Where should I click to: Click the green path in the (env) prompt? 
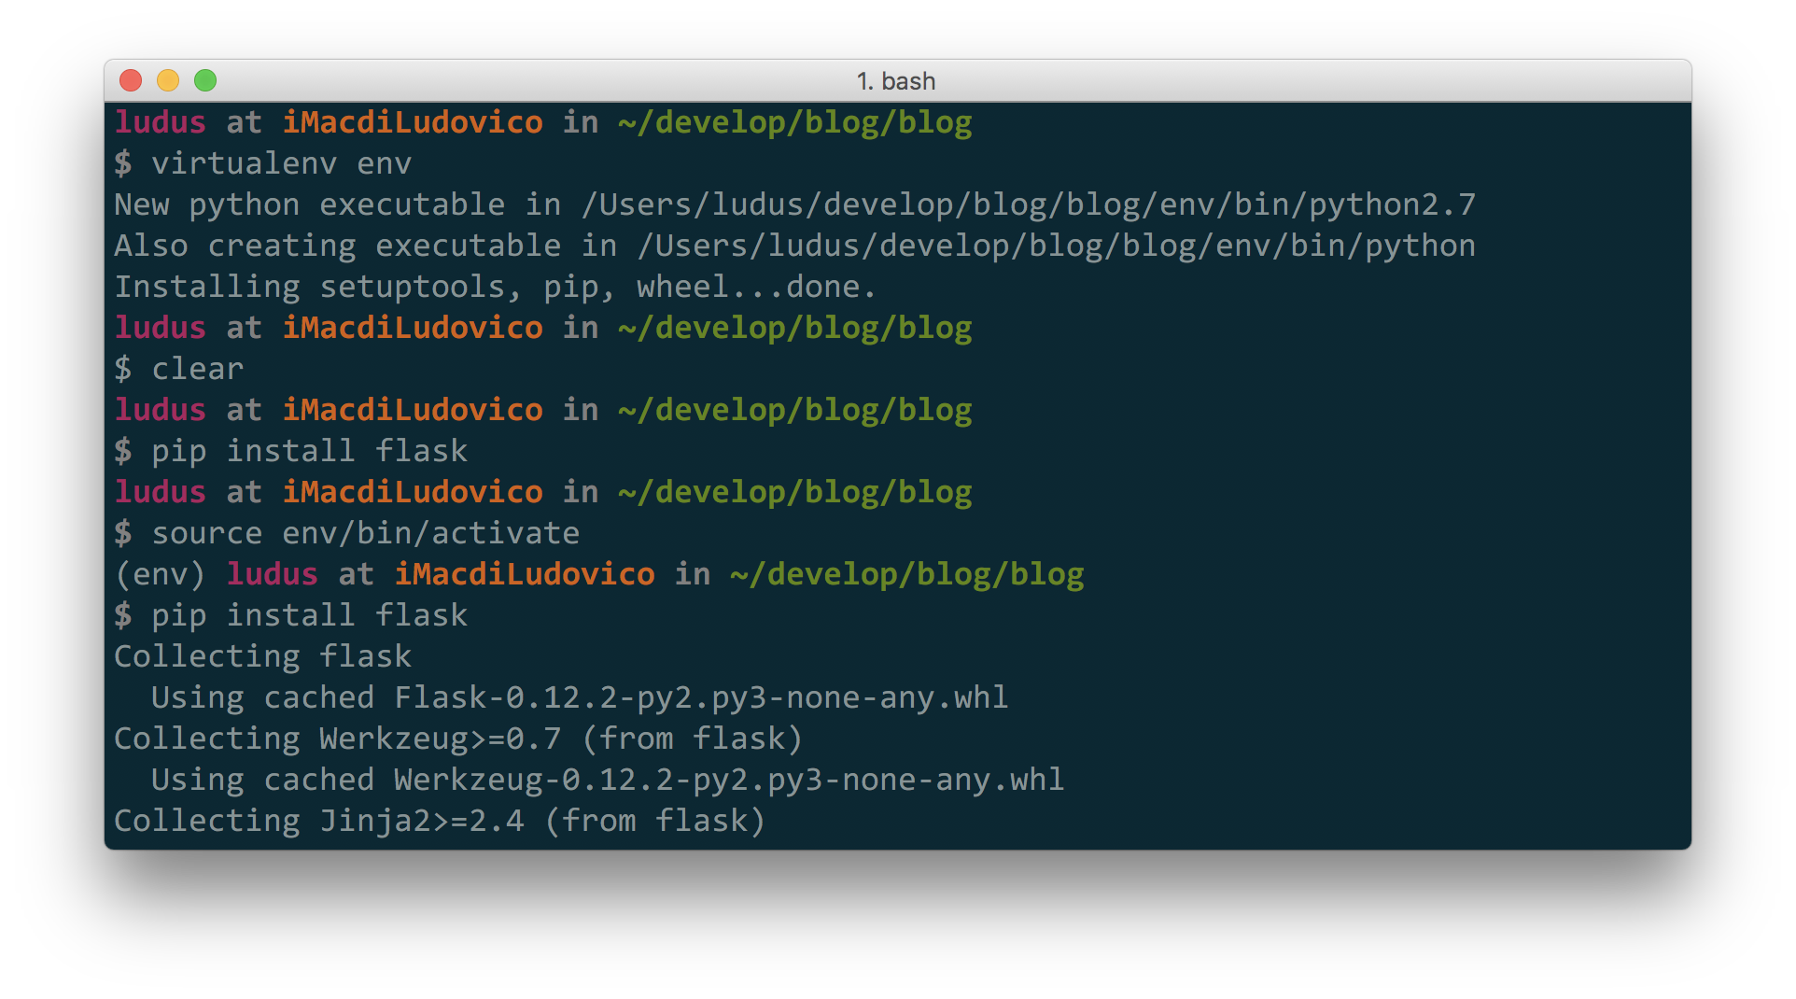point(906,574)
